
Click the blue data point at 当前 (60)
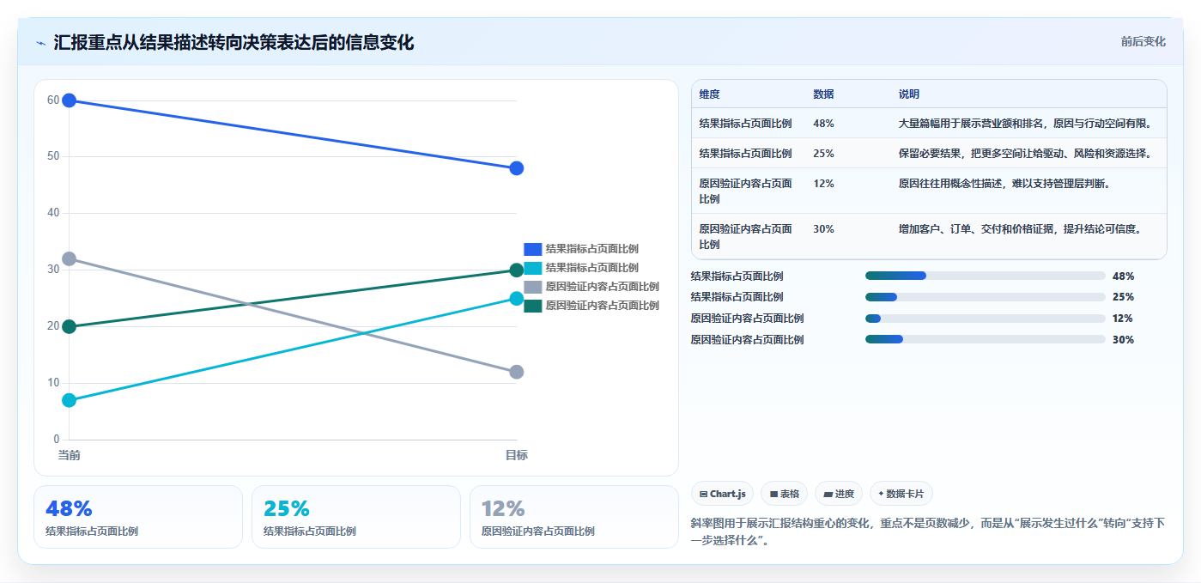70,100
